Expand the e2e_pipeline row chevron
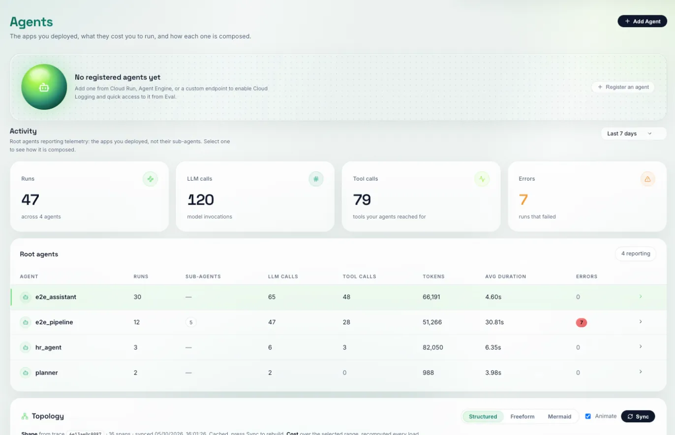Screen dimensions: 675x435 pyautogui.click(x=641, y=321)
